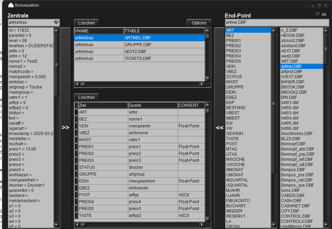Click the house icon in the title bar
332x229 pixels.
11,5
